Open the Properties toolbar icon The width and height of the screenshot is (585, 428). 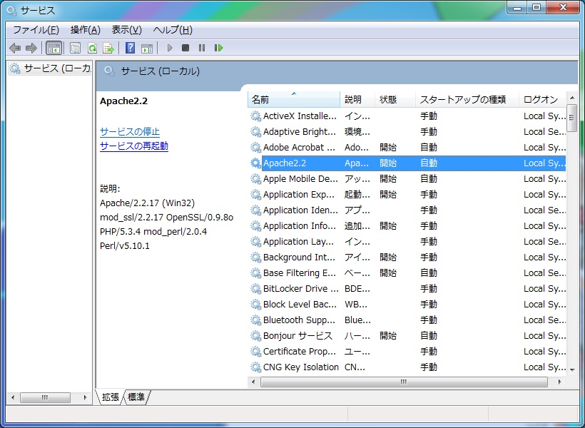coord(75,48)
